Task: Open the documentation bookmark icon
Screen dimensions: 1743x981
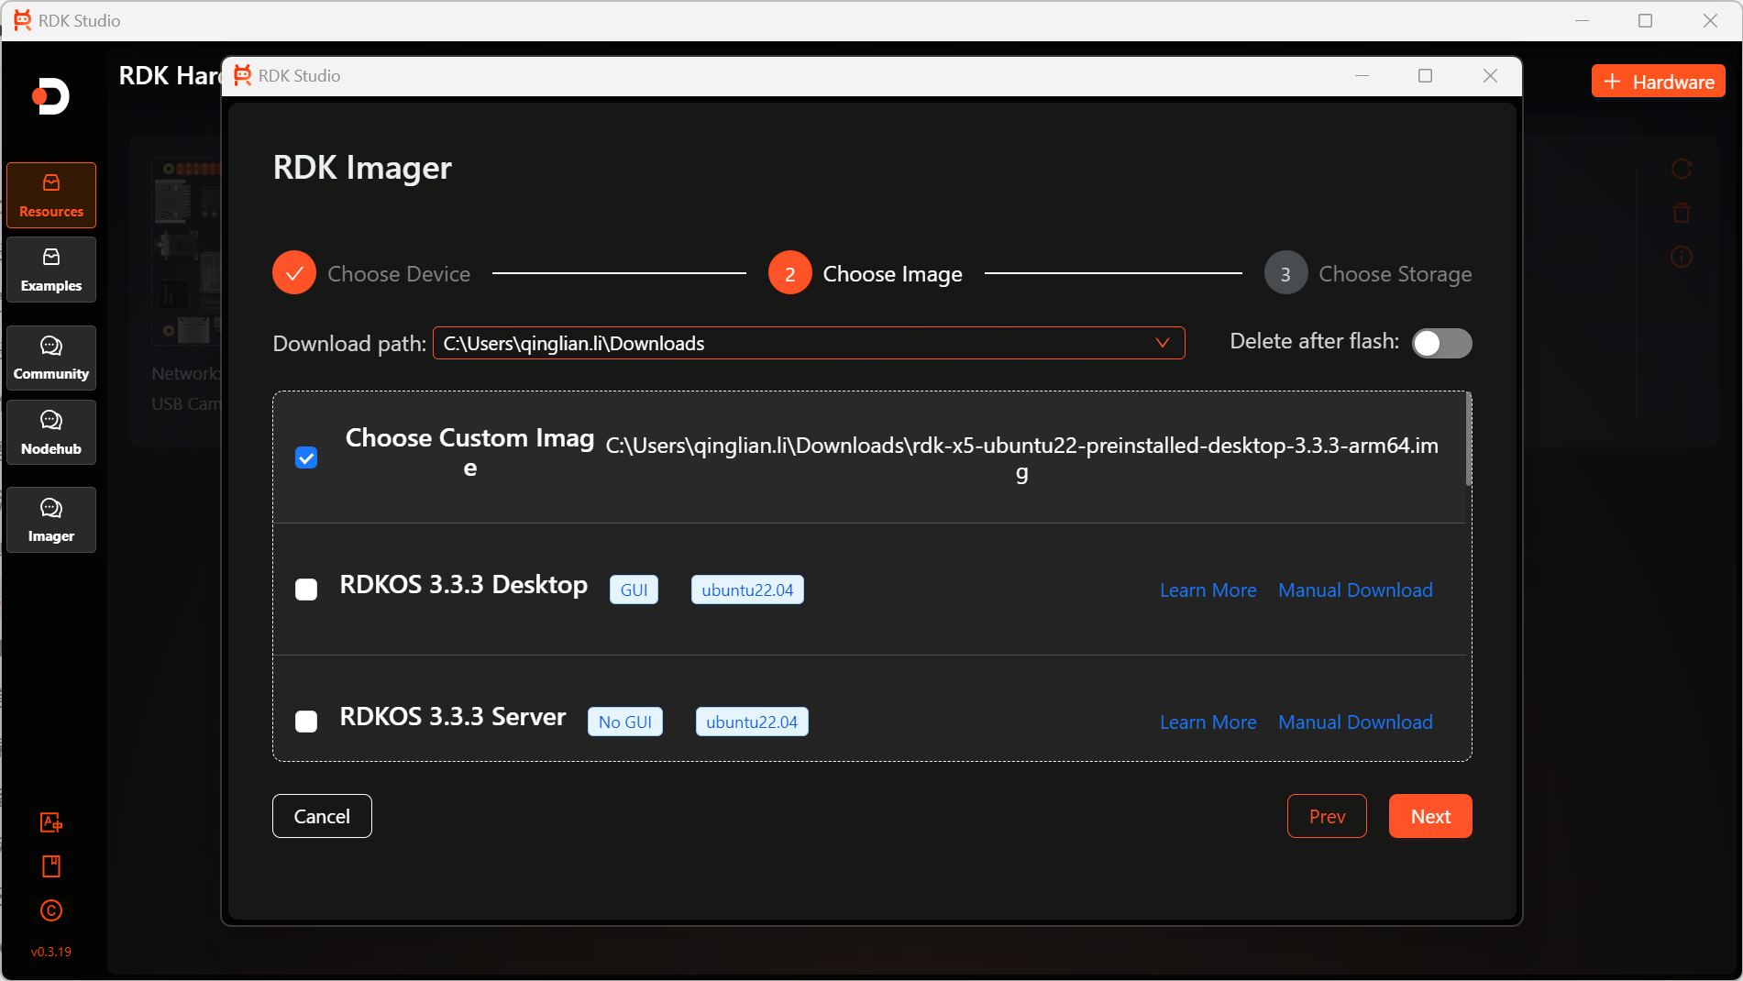Action: point(51,865)
